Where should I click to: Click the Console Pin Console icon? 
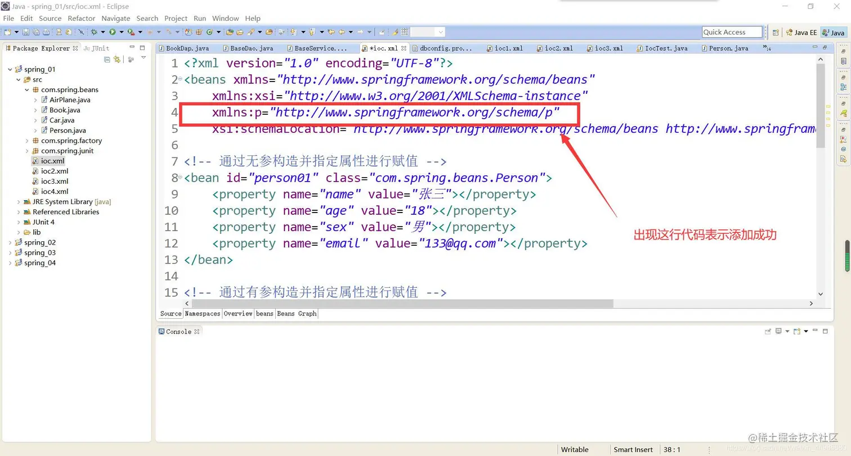(768, 331)
